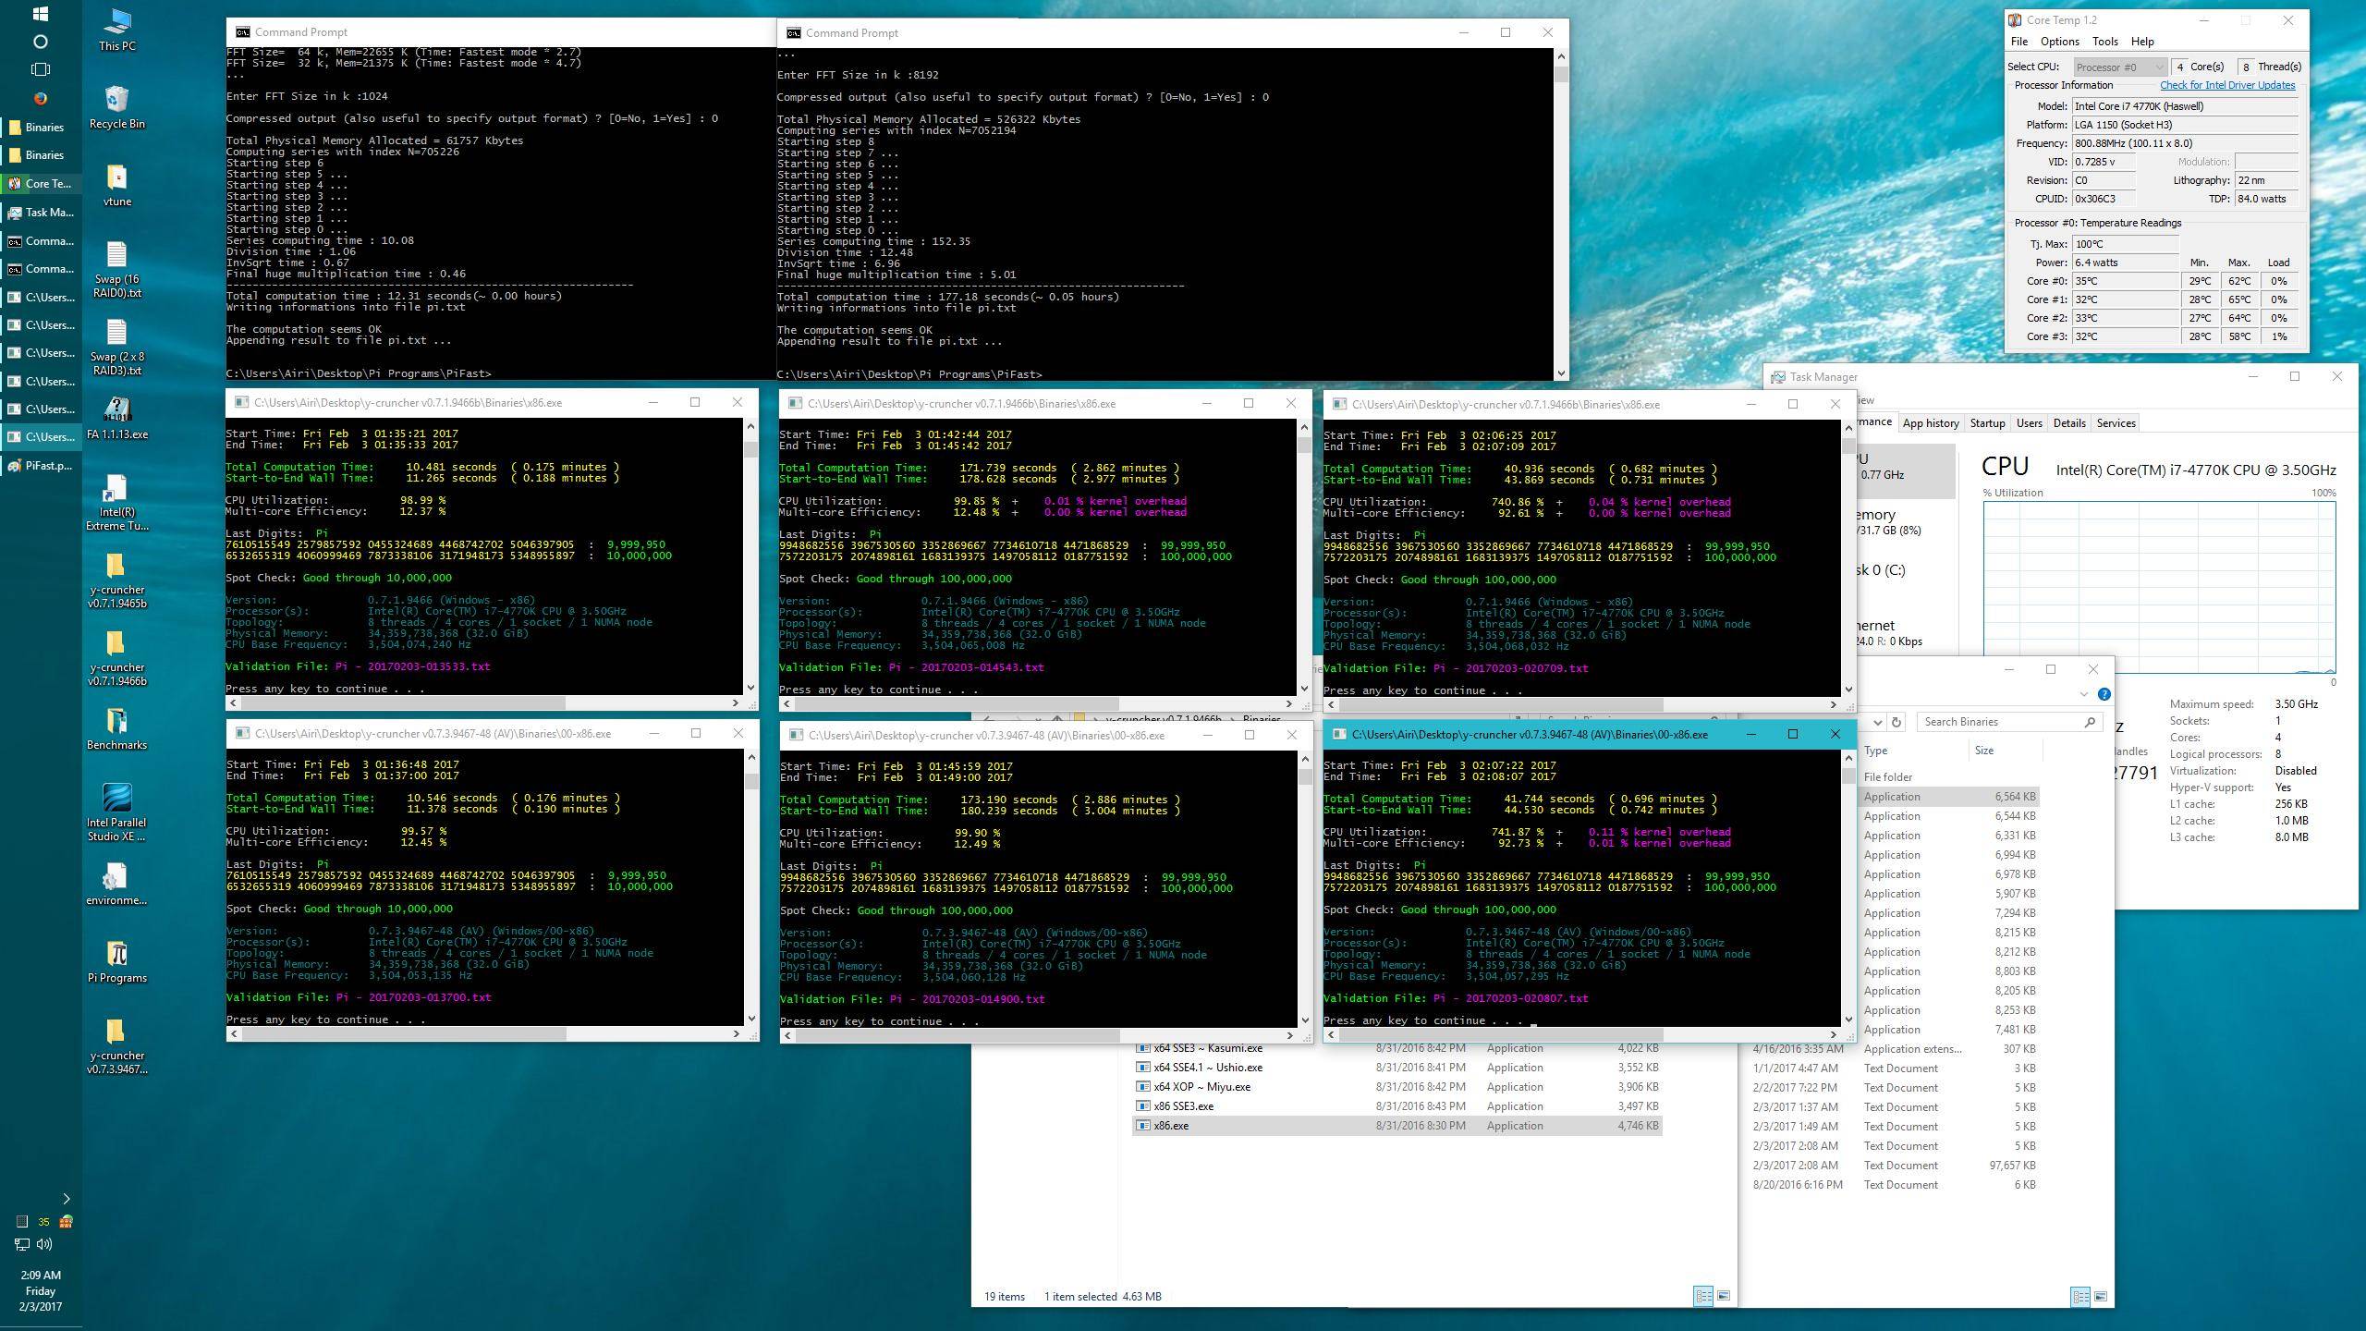The image size is (2366, 1331).
Task: Click Explorer help question mark icon
Action: point(2104,694)
